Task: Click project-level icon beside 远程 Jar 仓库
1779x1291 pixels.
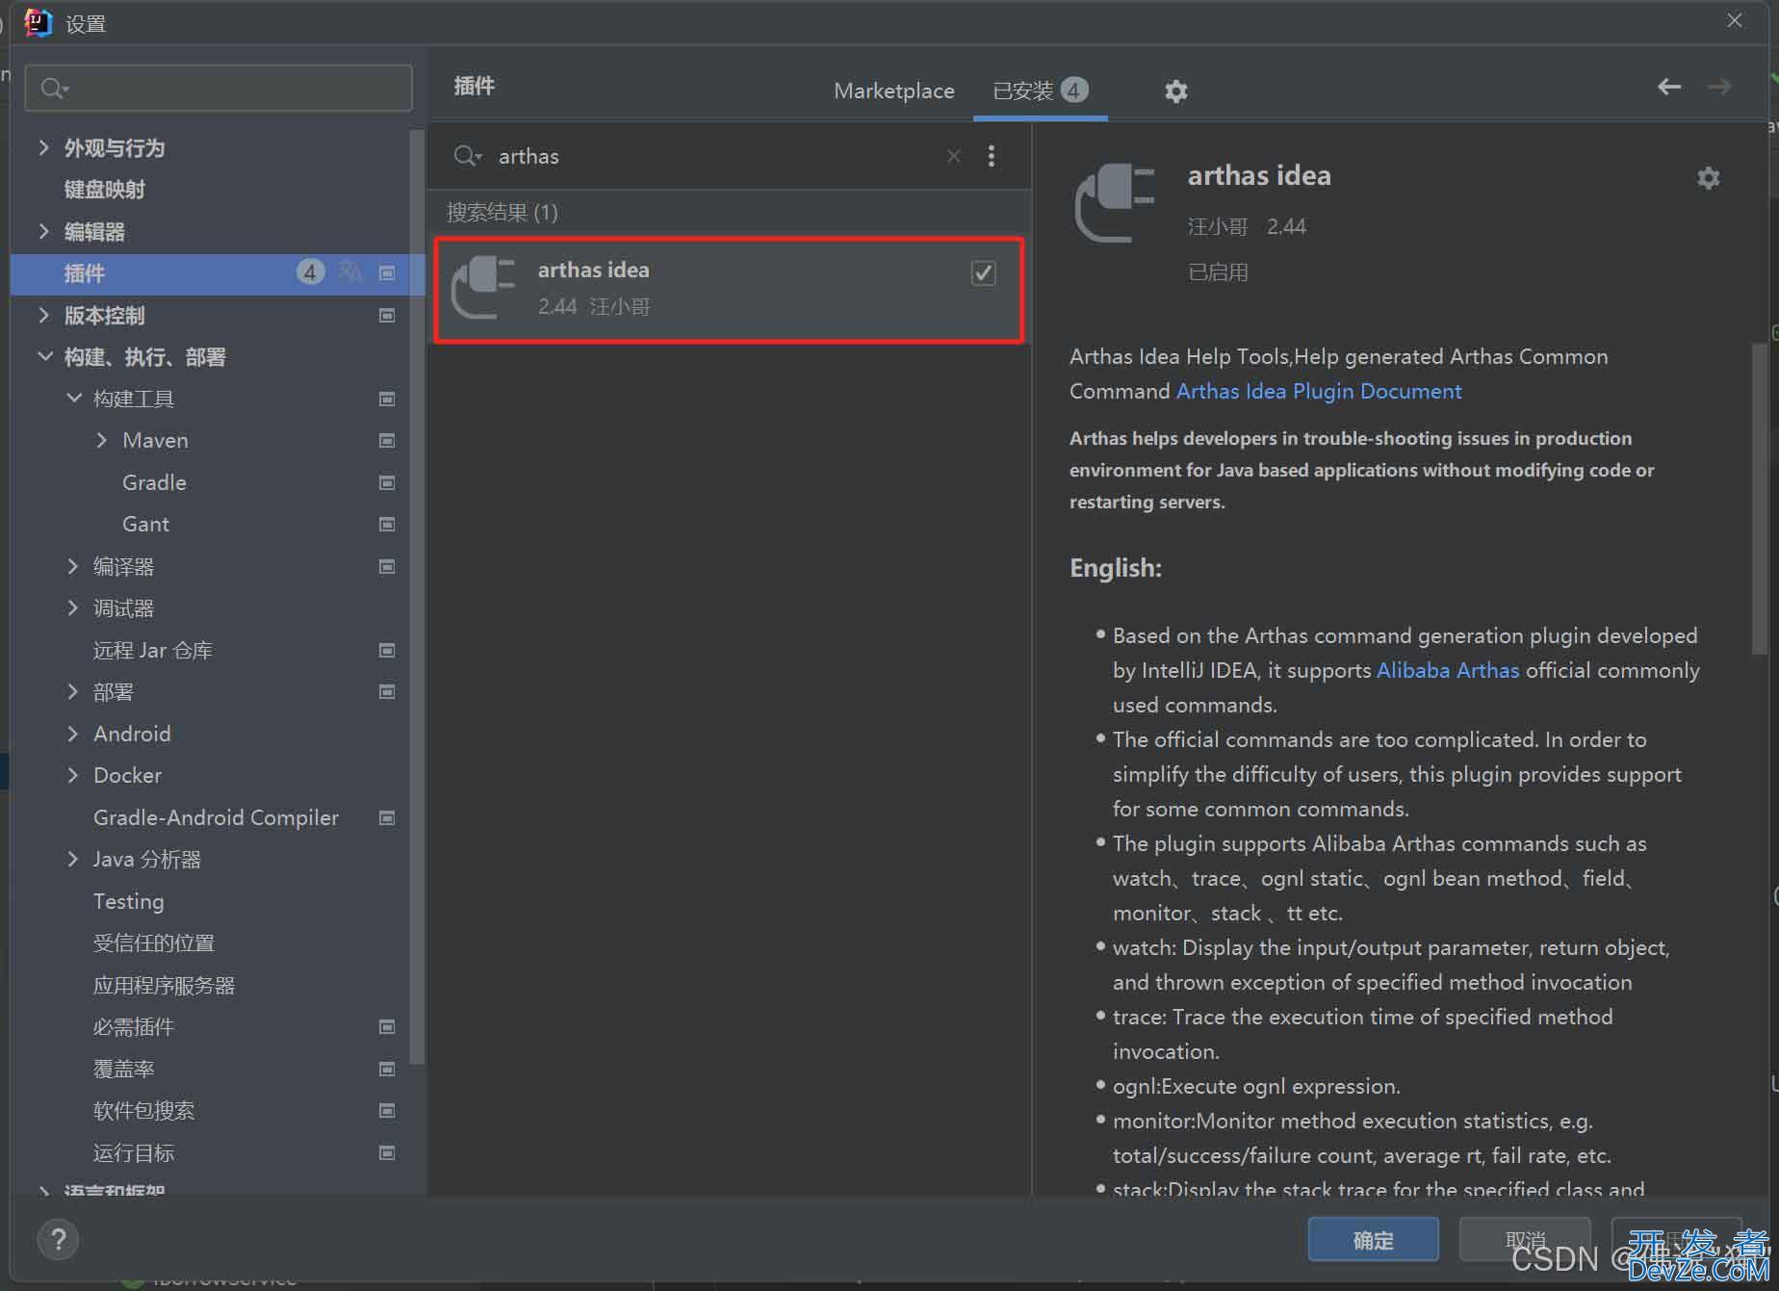Action: 387,651
